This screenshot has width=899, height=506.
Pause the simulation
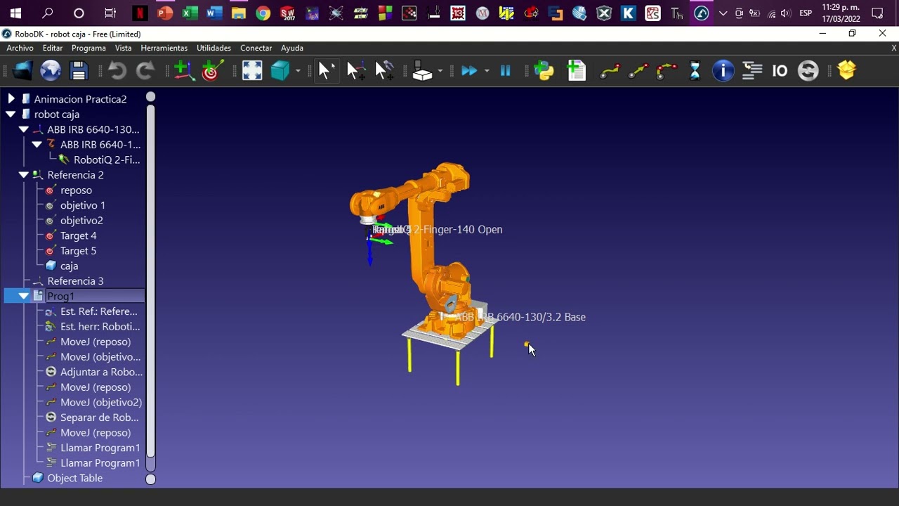[x=505, y=70]
